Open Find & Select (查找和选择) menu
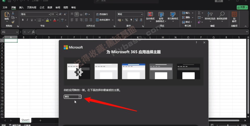The width and height of the screenshot is (250, 126). [222, 17]
